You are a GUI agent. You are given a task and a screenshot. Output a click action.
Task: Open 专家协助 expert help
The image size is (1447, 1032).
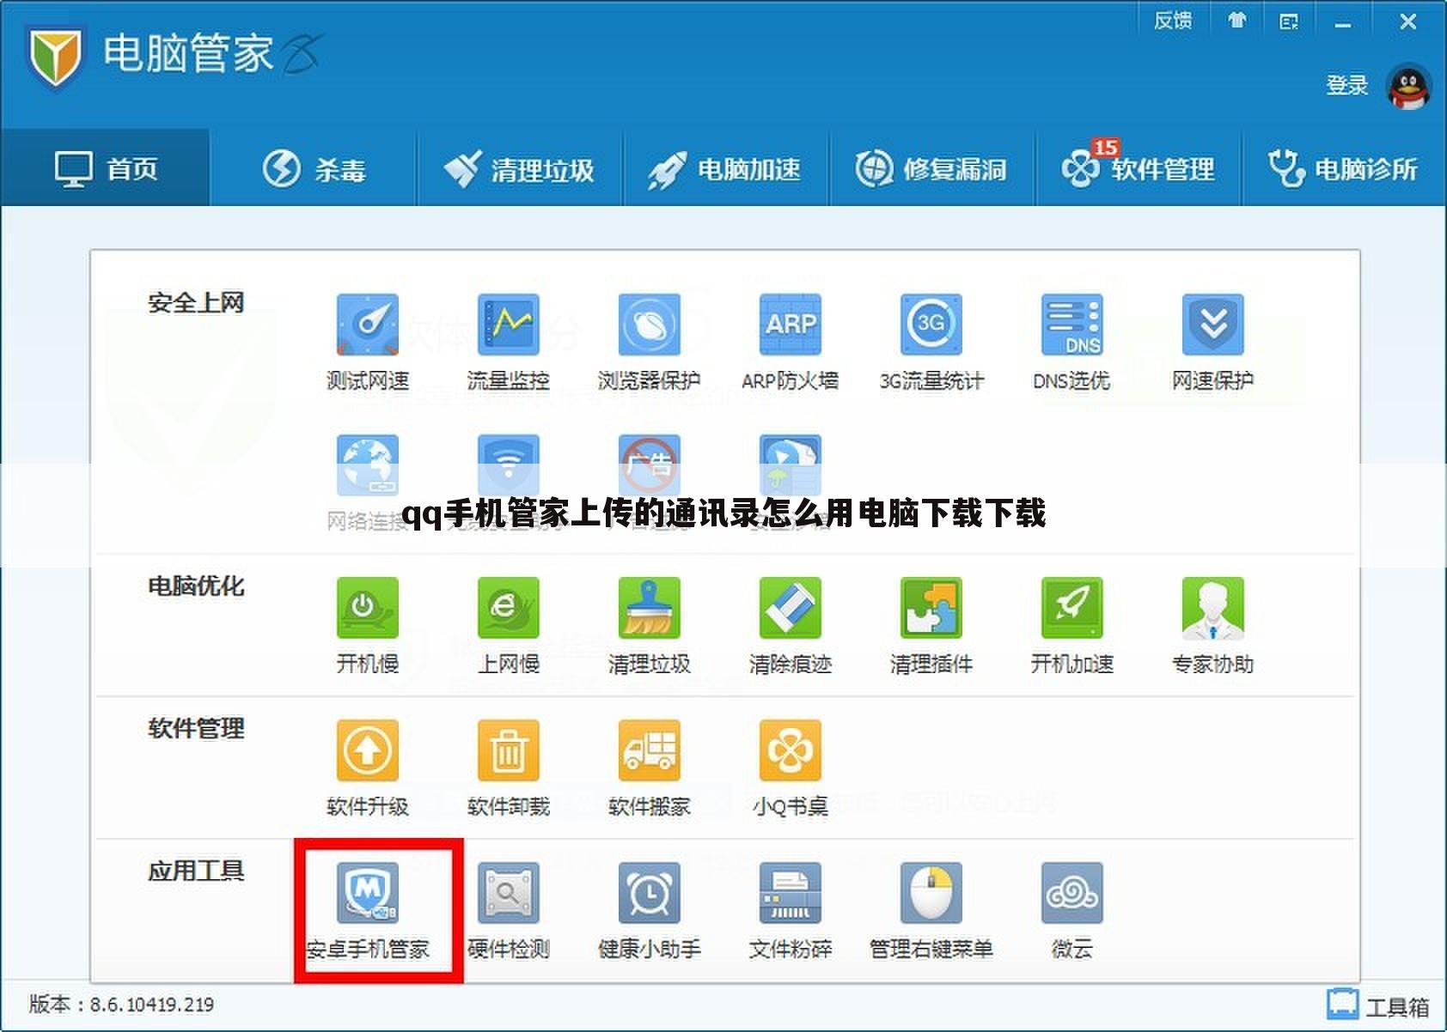coord(1212,626)
